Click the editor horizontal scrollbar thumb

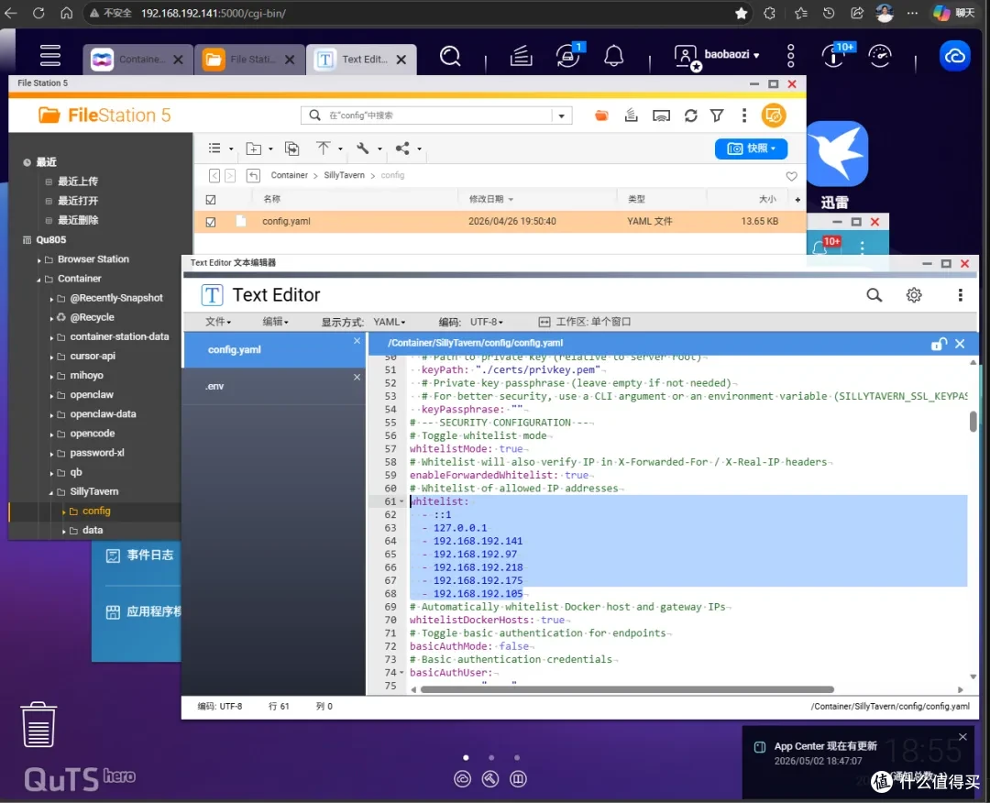(627, 689)
